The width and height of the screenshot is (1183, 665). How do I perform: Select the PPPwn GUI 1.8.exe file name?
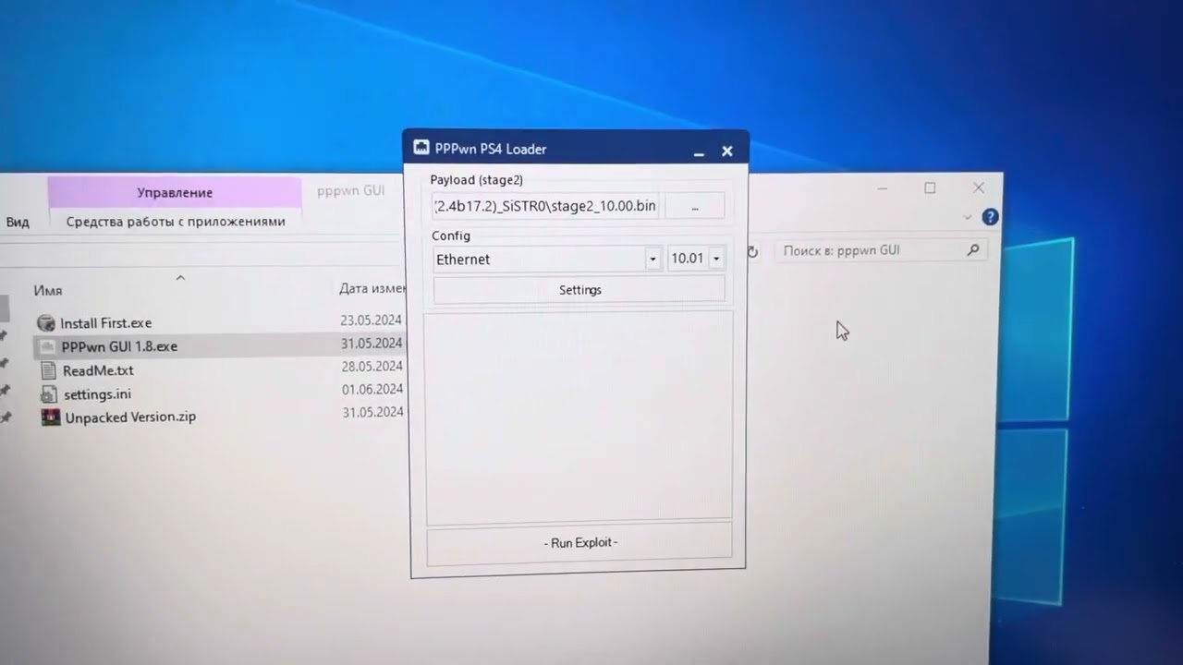tap(119, 346)
